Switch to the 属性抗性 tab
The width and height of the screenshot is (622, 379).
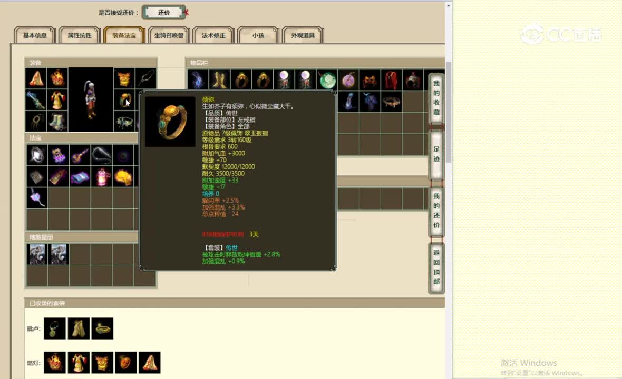point(80,35)
